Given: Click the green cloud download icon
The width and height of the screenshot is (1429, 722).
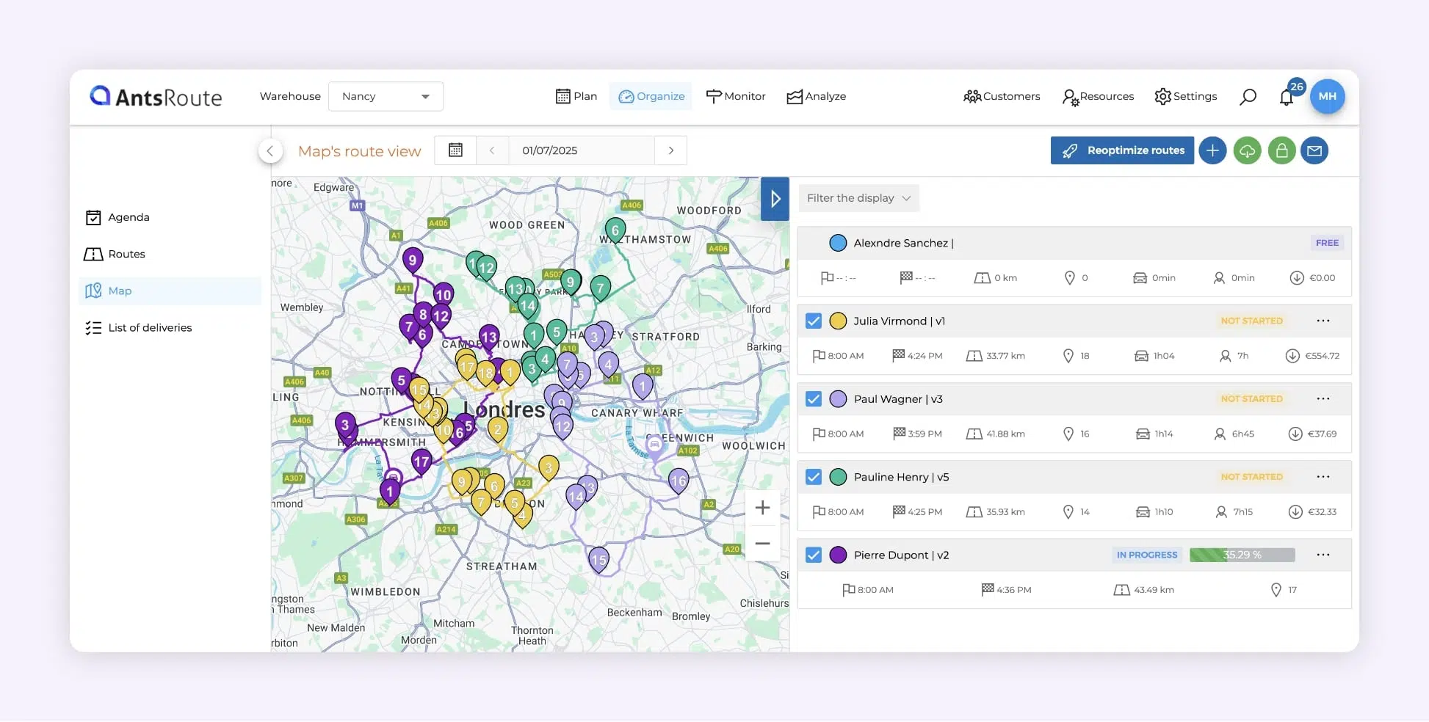Looking at the screenshot, I should click(x=1247, y=150).
